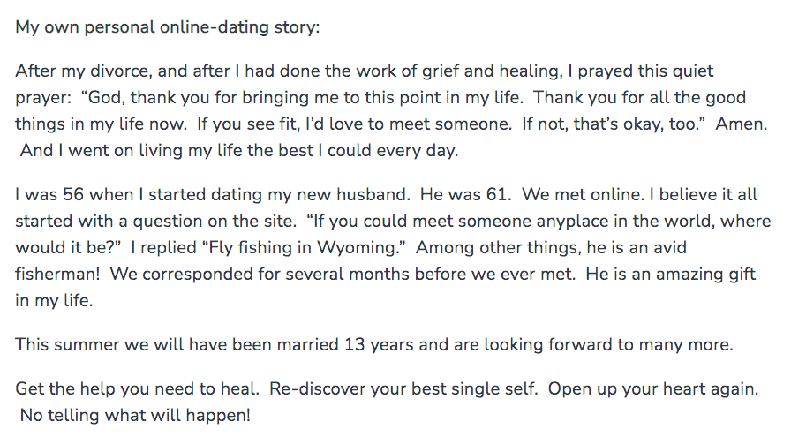
Task: Click the word 'Re-discover' in last paragraph
Action: click(315, 389)
